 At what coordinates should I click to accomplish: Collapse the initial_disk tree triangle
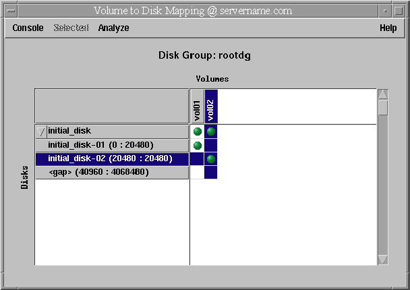[42, 132]
